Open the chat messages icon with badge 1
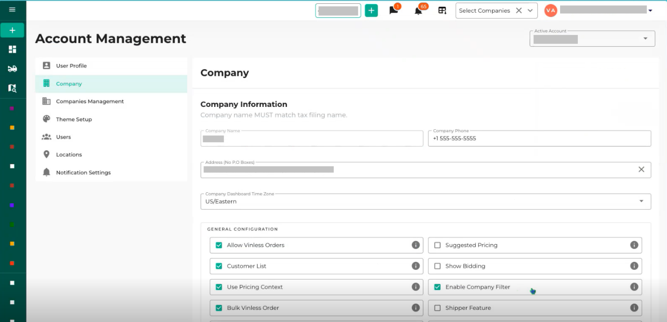Screen dimensions: 667x322 (394, 10)
